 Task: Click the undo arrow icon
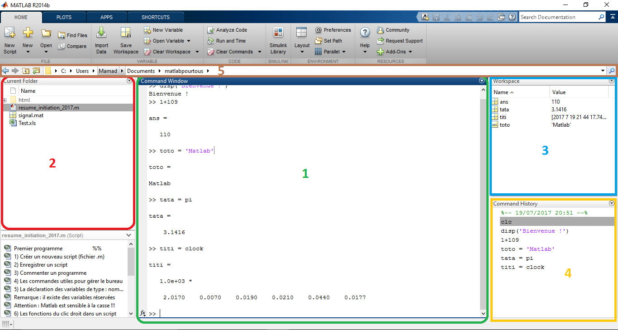(x=480, y=17)
